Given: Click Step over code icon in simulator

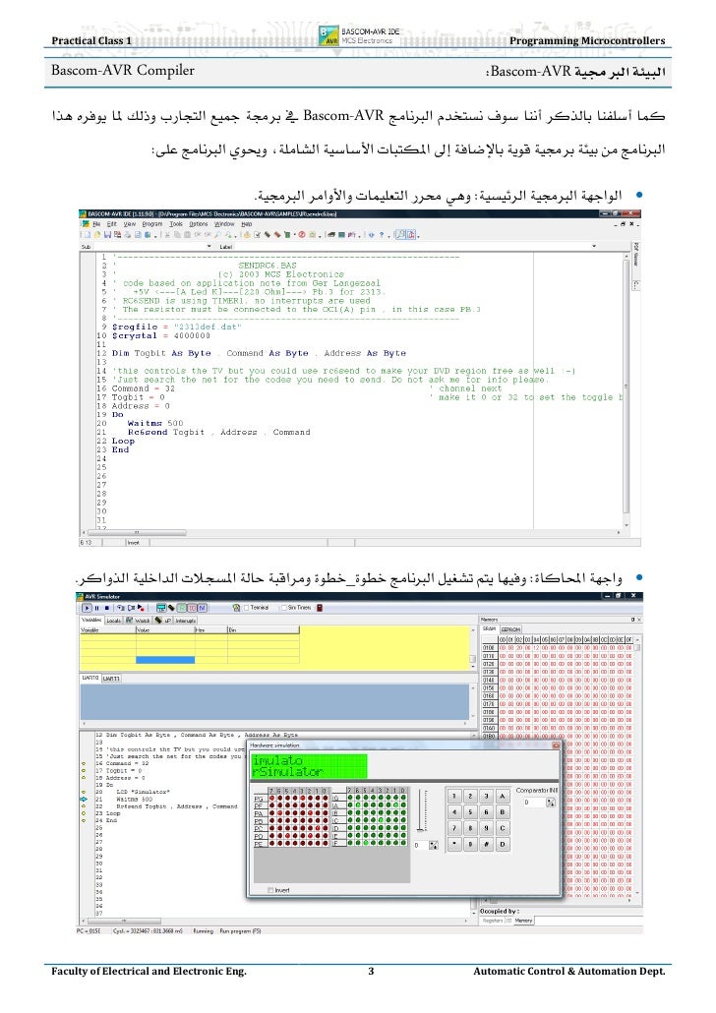Looking at the screenshot, I should click(x=131, y=608).
